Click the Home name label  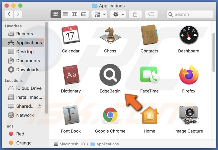[x=150, y=131]
